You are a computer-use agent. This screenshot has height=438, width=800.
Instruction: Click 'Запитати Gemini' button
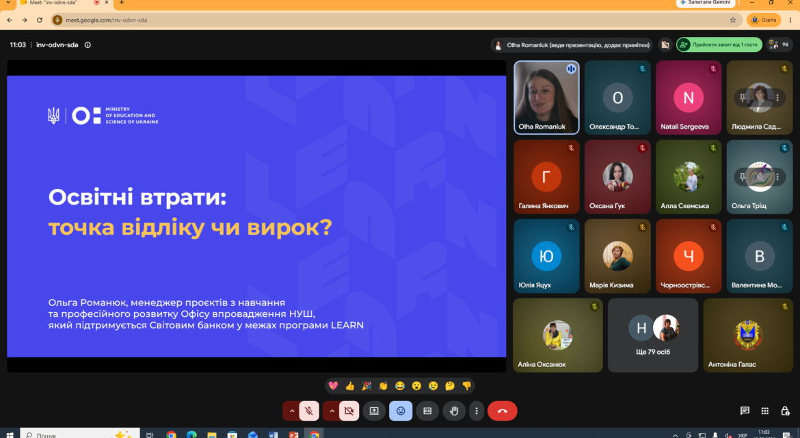706,3
